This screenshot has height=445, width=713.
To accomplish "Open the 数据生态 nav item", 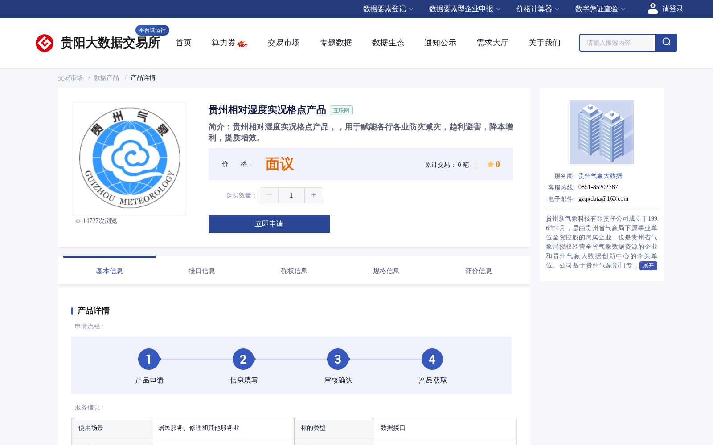I will coord(388,43).
